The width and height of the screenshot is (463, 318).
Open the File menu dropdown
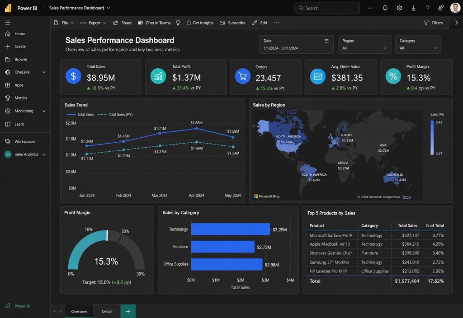click(x=64, y=23)
